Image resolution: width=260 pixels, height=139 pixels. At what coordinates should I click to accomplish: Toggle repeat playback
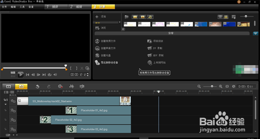[49, 75]
